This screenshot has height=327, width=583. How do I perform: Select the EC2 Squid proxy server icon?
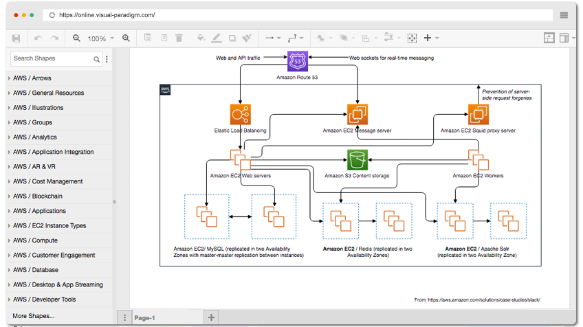point(478,114)
